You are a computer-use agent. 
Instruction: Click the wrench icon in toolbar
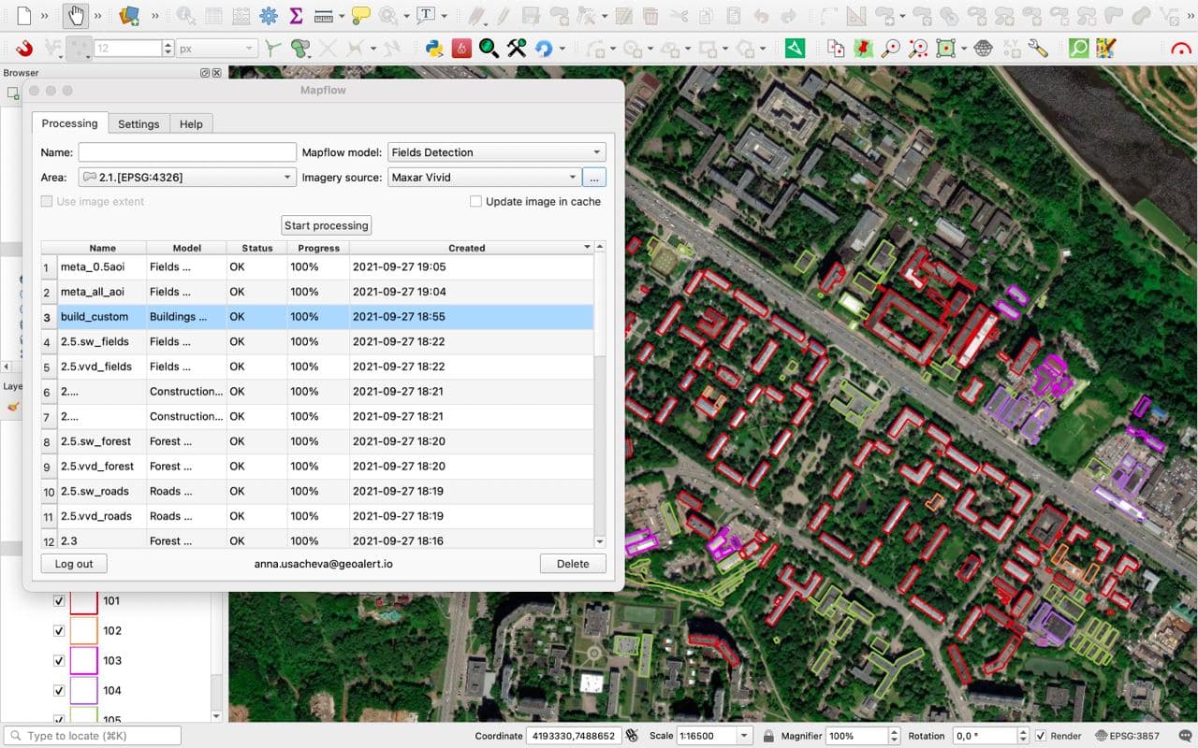1037,49
